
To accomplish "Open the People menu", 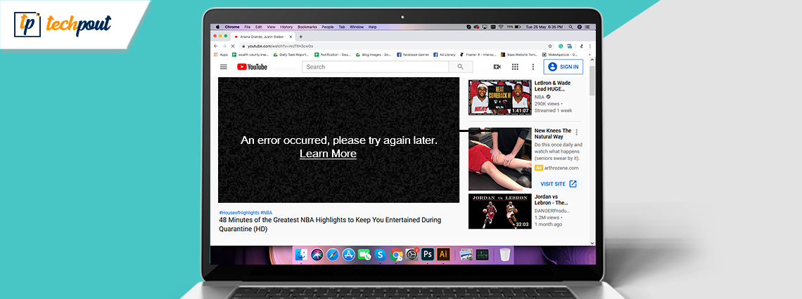I will pos(328,27).
